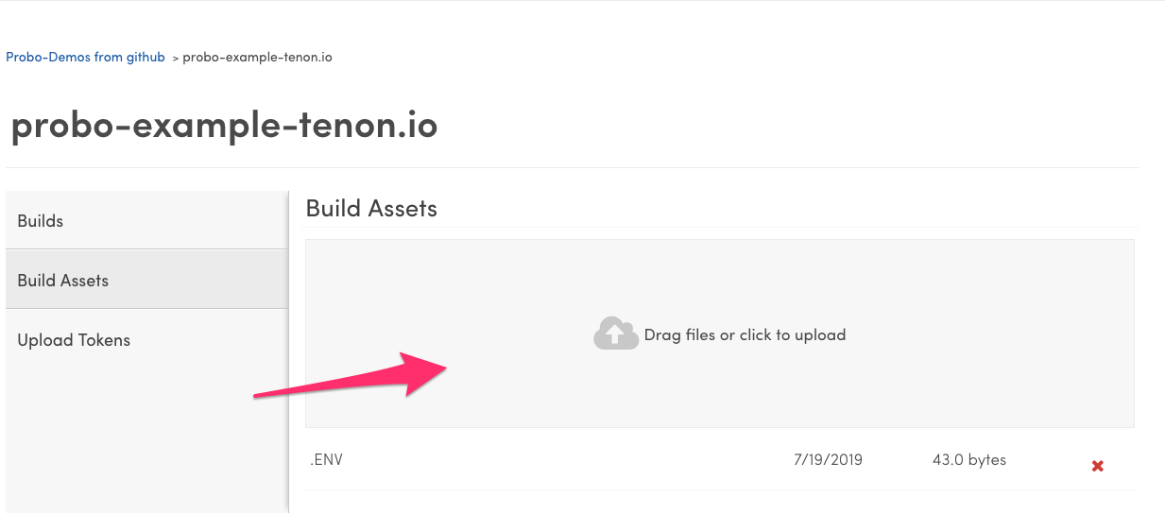
Task: Go to Probo-Demos from github breadcrumb link
Action: click(x=85, y=57)
